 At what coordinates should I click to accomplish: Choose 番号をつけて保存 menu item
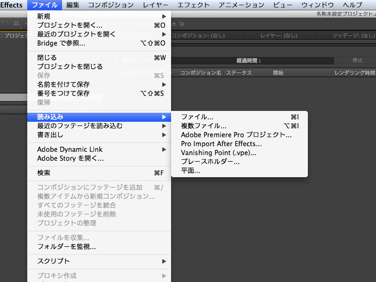99,93
